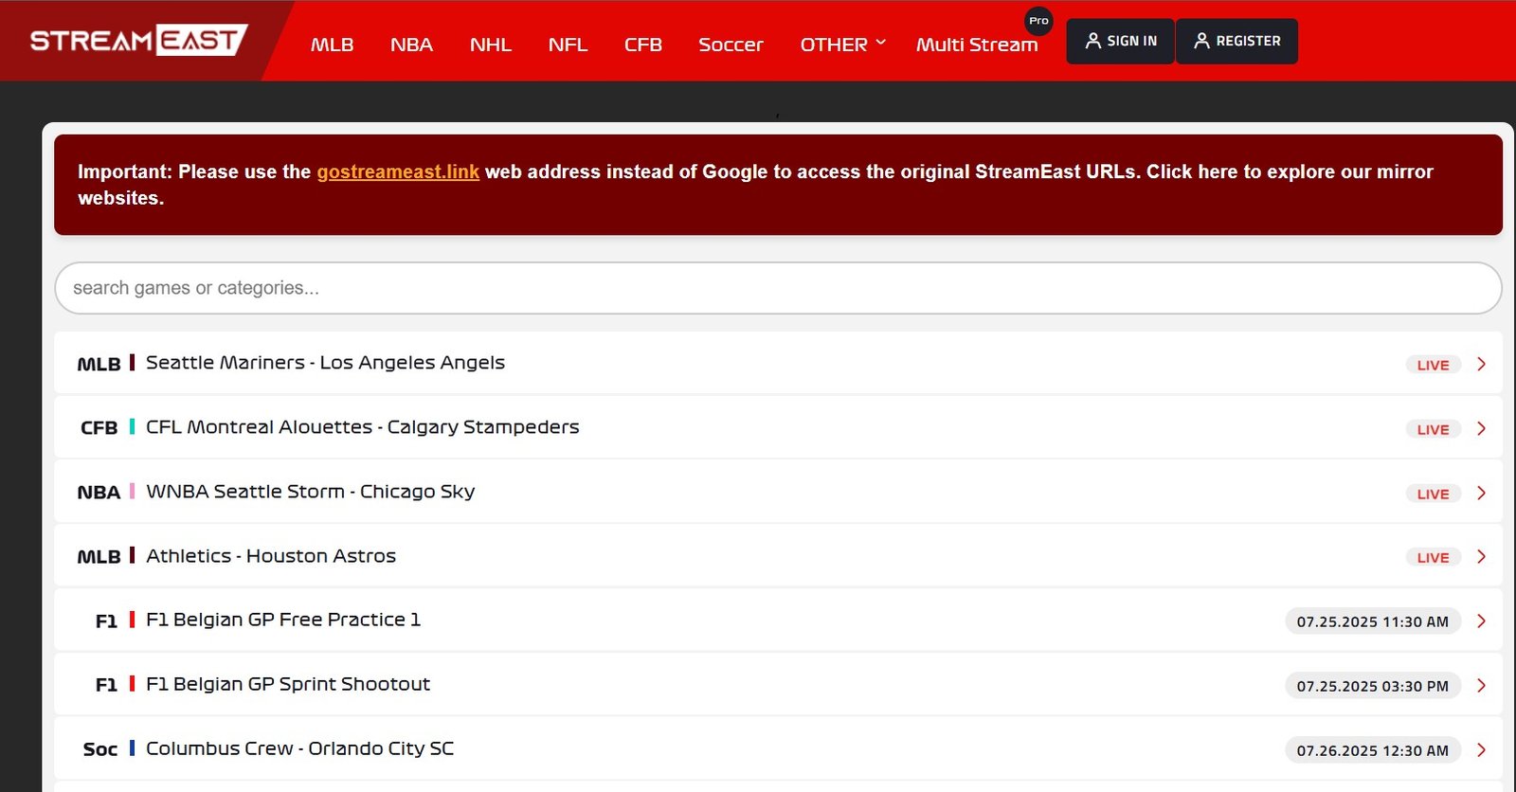Click the Pro badge above Multi Stream

[1038, 21]
